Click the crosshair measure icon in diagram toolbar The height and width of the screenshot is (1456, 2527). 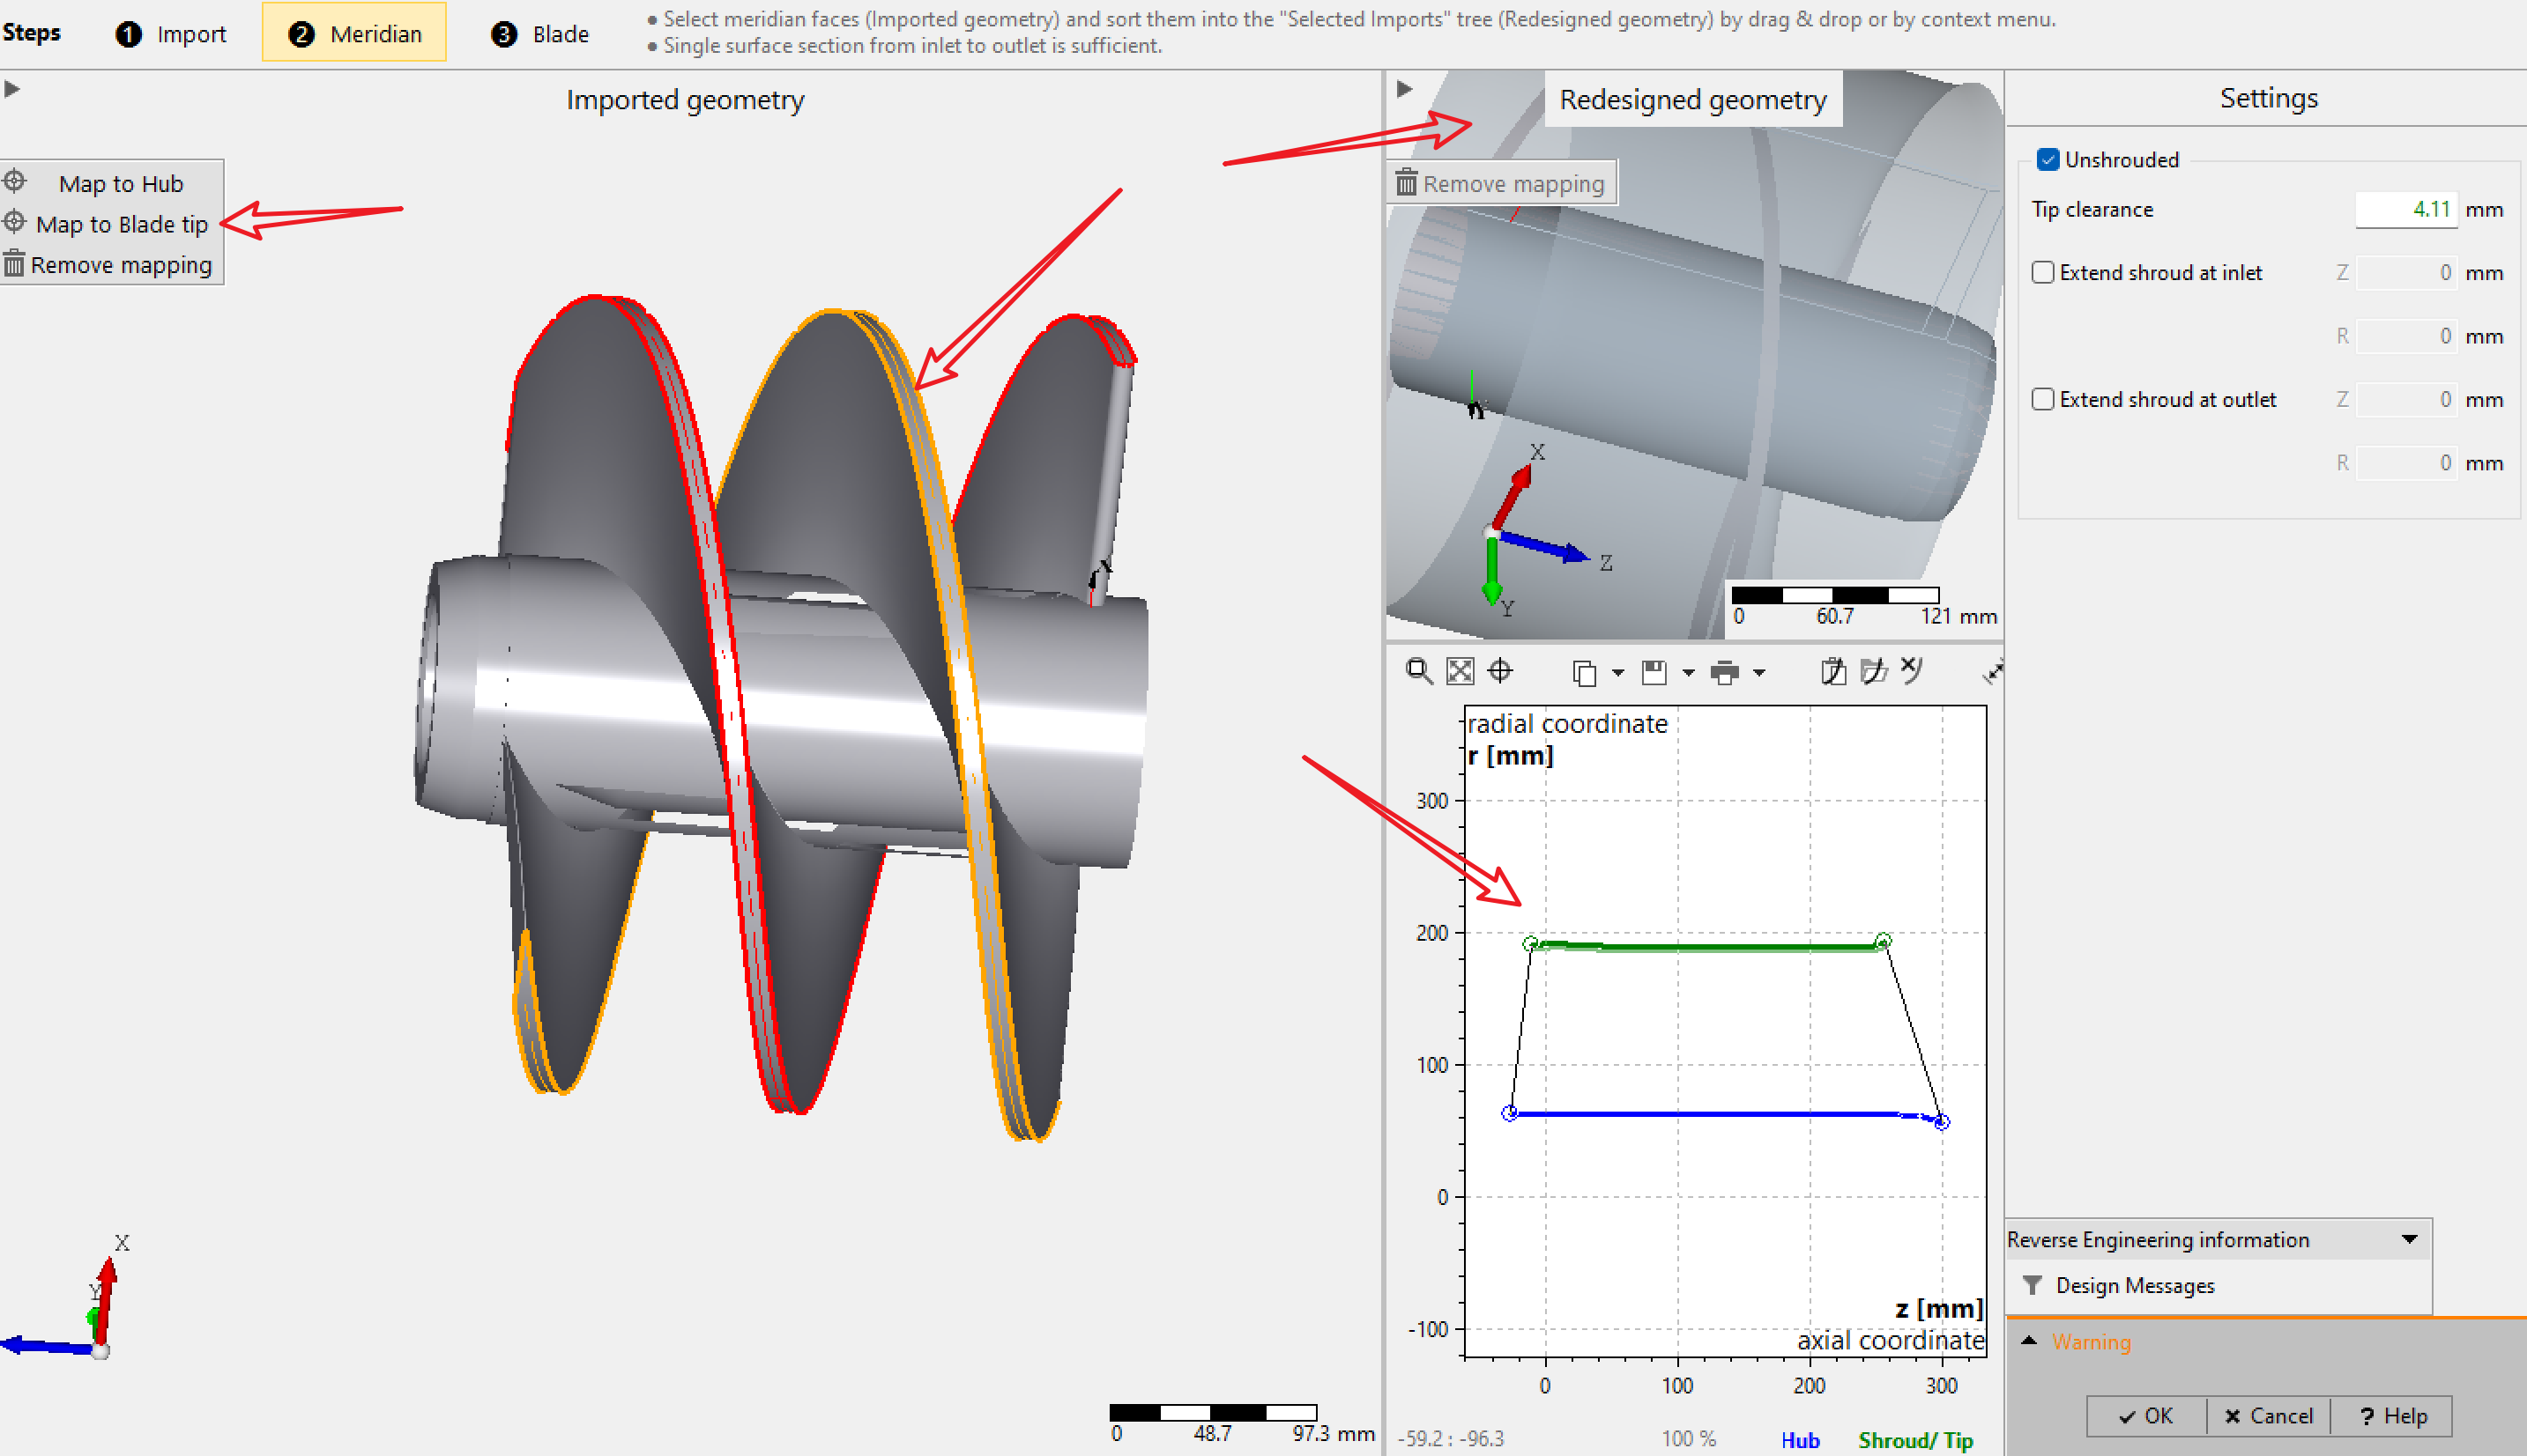tap(1499, 671)
